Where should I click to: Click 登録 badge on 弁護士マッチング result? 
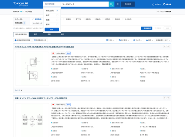[68, 105]
